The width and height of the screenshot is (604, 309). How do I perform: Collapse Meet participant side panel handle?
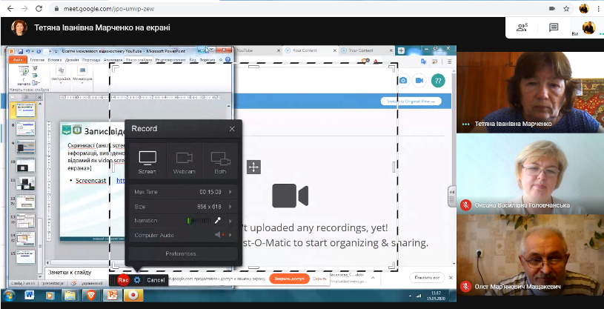point(452,196)
